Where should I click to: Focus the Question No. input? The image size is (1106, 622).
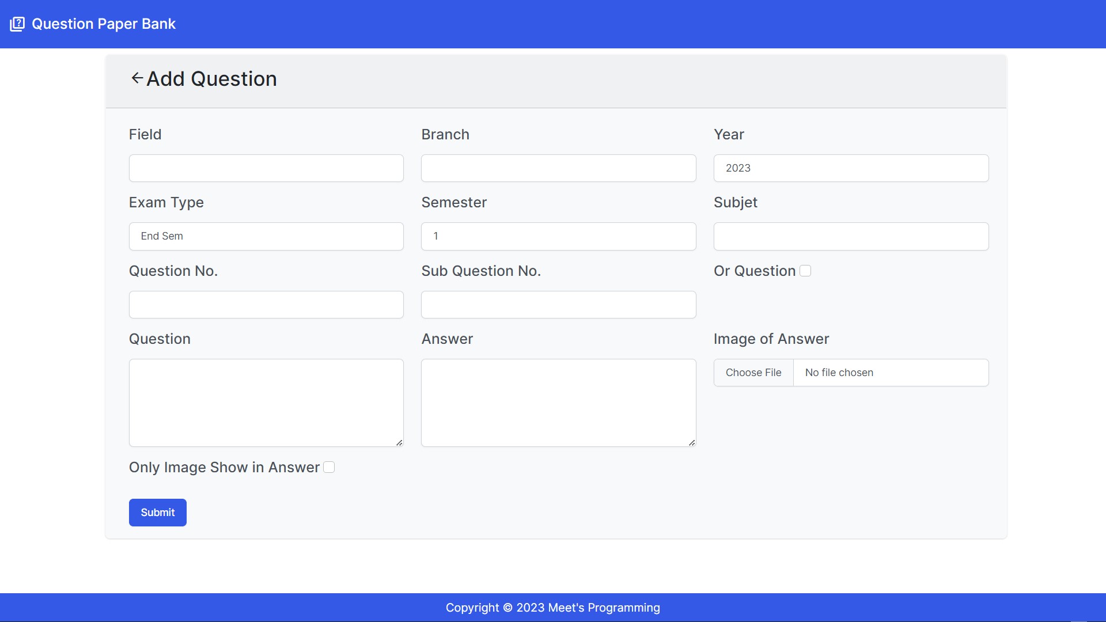click(266, 305)
